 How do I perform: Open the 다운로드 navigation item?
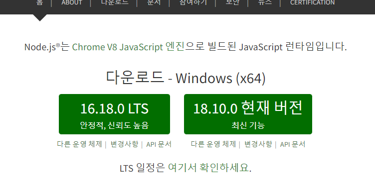(x=115, y=2)
